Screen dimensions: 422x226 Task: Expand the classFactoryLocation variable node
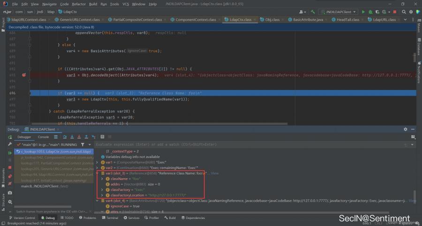click(x=102, y=195)
